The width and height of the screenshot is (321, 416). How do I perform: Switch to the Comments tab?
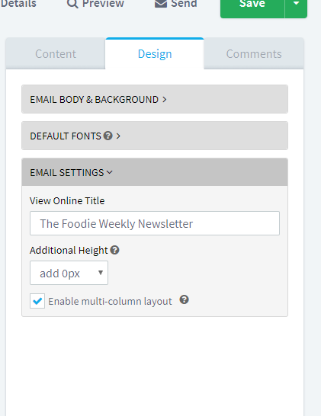click(254, 54)
